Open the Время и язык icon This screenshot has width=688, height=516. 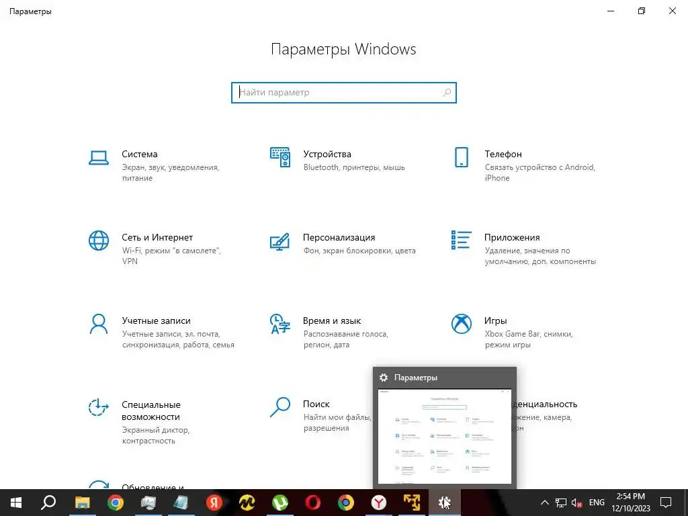[280, 324]
